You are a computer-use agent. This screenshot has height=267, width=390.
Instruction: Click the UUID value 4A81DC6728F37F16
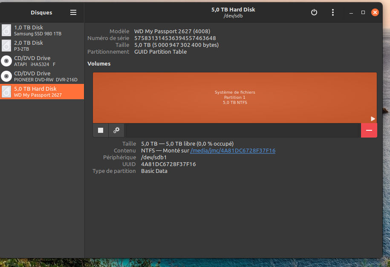click(x=168, y=164)
